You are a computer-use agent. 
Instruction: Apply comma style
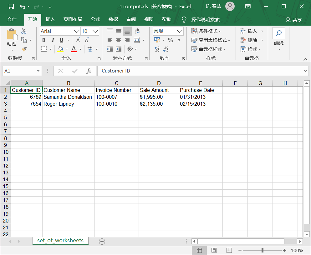(179, 40)
